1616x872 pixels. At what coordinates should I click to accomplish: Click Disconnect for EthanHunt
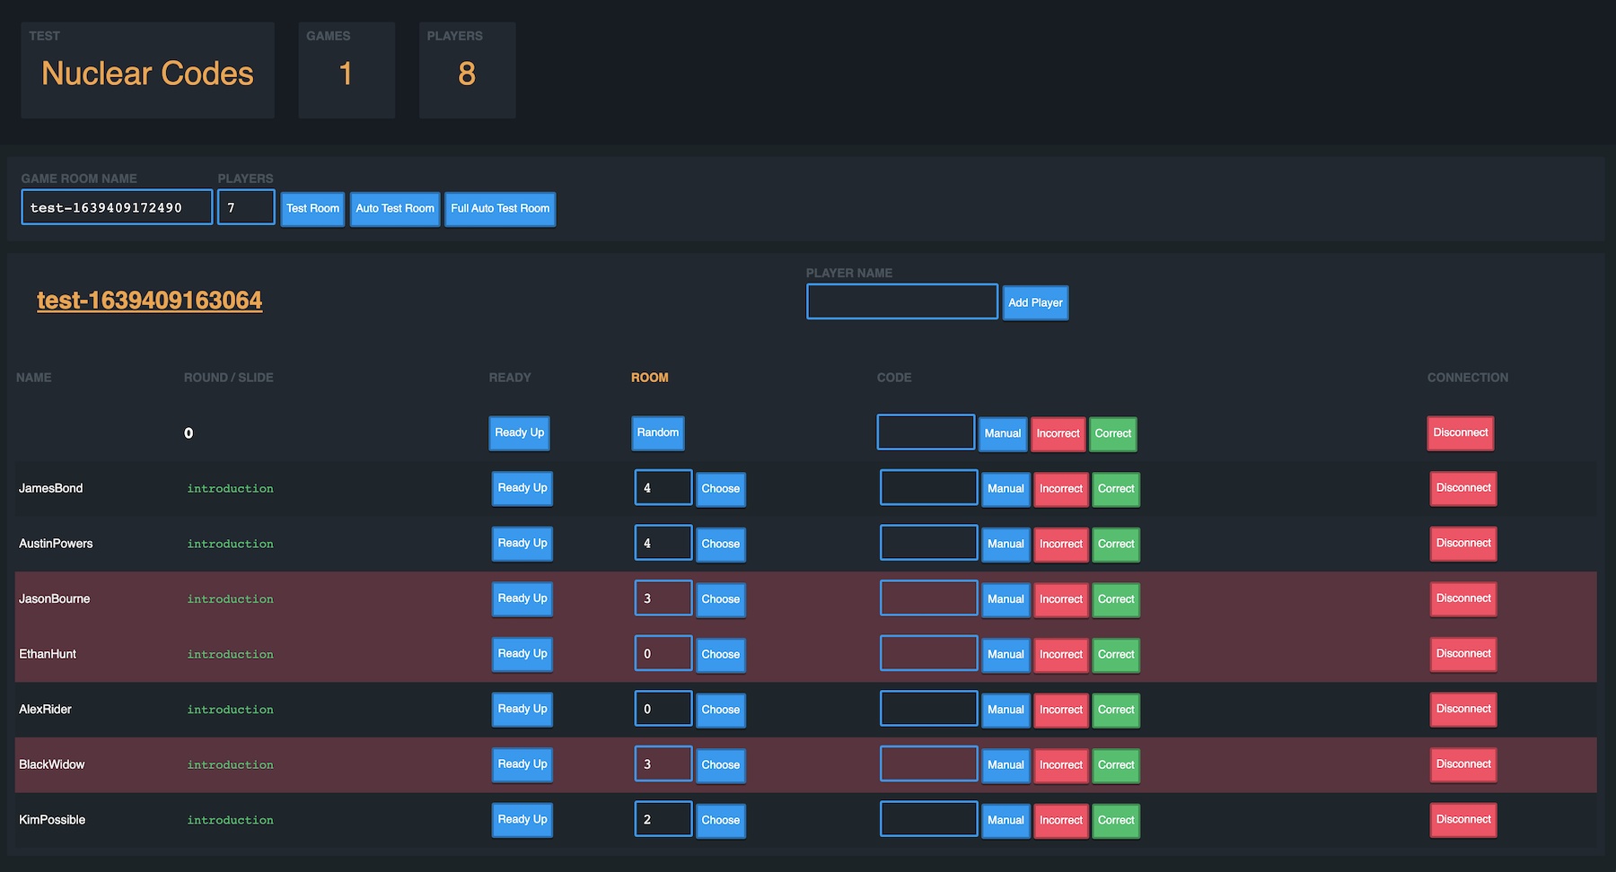pyautogui.click(x=1462, y=654)
